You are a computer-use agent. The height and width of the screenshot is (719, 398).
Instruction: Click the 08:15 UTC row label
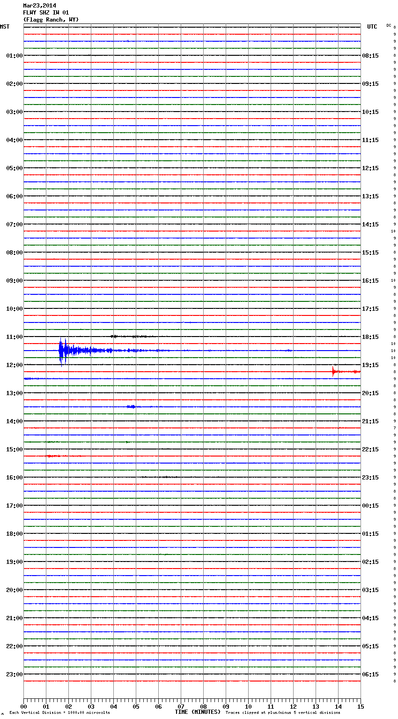(370, 55)
